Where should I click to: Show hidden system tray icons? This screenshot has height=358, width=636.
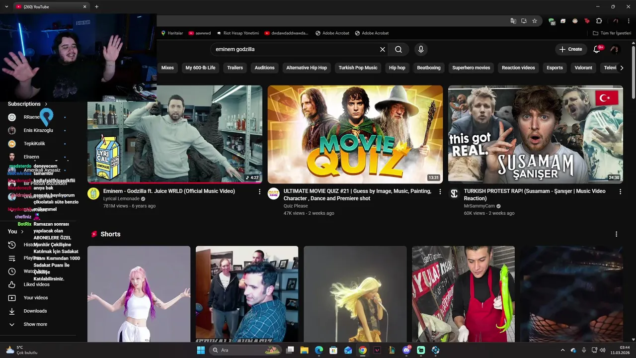(562, 350)
